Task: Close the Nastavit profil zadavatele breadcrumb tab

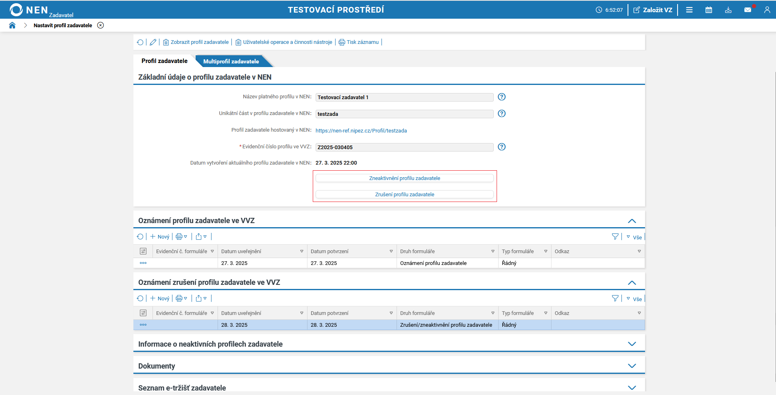Action: pos(100,25)
